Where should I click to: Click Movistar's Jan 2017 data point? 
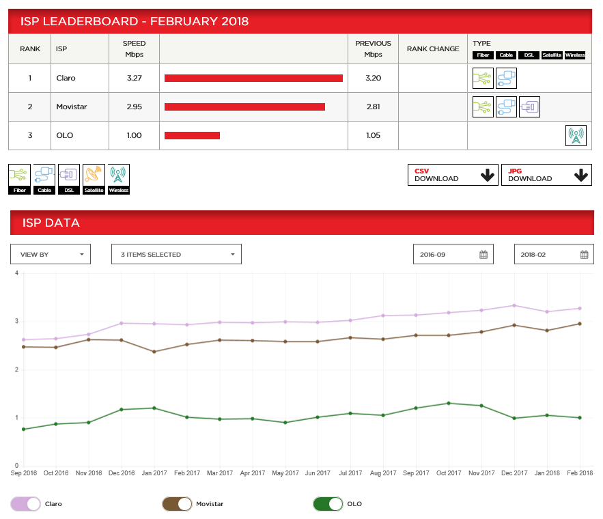point(154,352)
